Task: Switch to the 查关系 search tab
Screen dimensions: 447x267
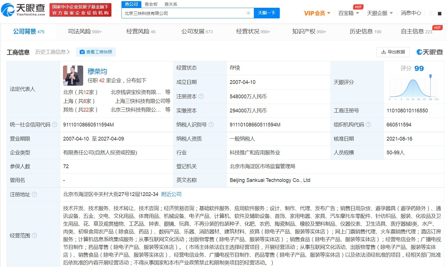Action: tap(171, 4)
